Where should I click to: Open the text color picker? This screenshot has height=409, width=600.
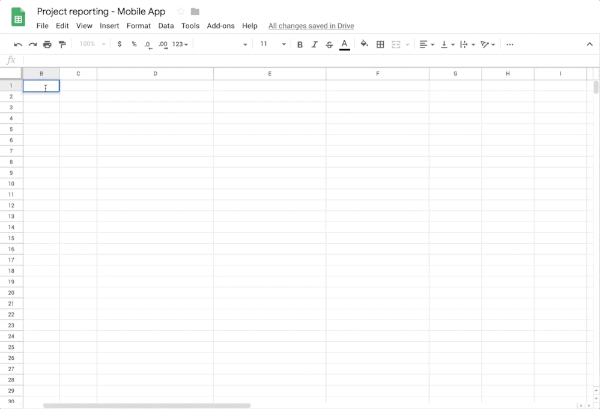344,44
